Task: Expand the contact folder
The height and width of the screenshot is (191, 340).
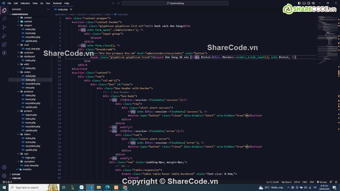Action: [18, 18]
